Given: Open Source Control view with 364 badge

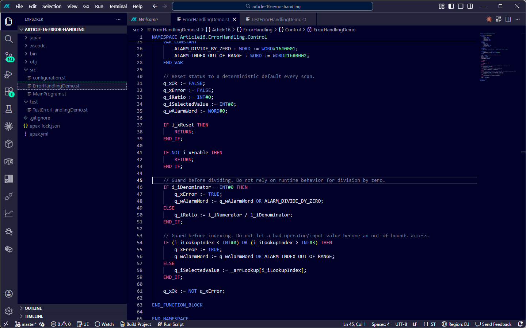Looking at the screenshot, I should tap(9, 56).
